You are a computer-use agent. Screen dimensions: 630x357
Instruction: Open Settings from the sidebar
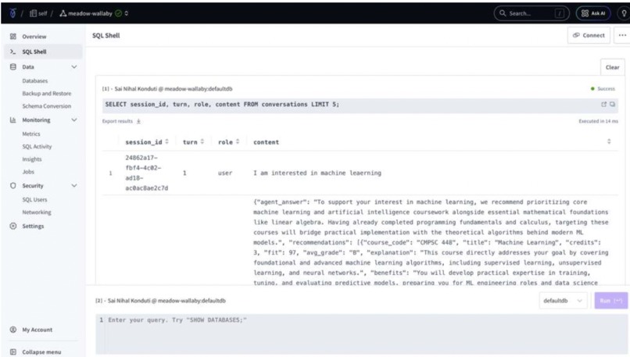pos(33,226)
